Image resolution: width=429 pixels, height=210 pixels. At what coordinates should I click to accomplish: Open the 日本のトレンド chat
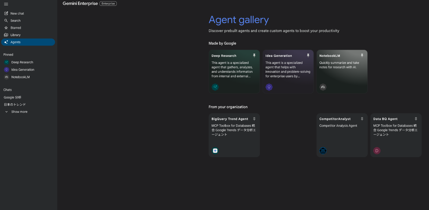pos(15,105)
